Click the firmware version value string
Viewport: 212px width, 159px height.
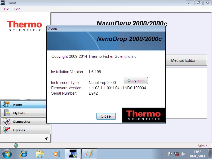pyautogui.click(x=117, y=88)
